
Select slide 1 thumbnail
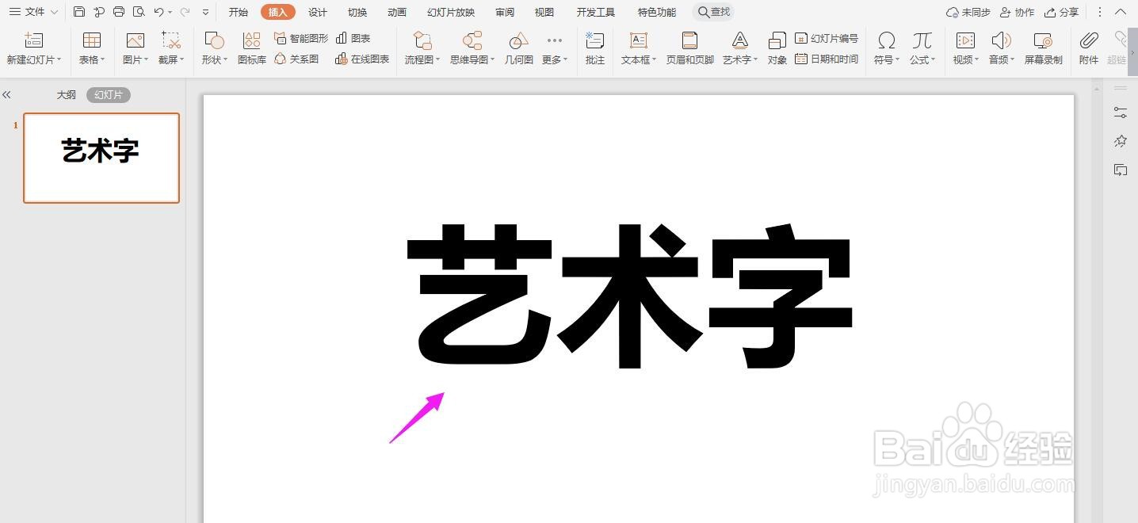(101, 158)
